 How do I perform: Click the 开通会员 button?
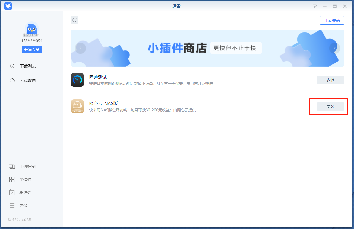click(32, 49)
